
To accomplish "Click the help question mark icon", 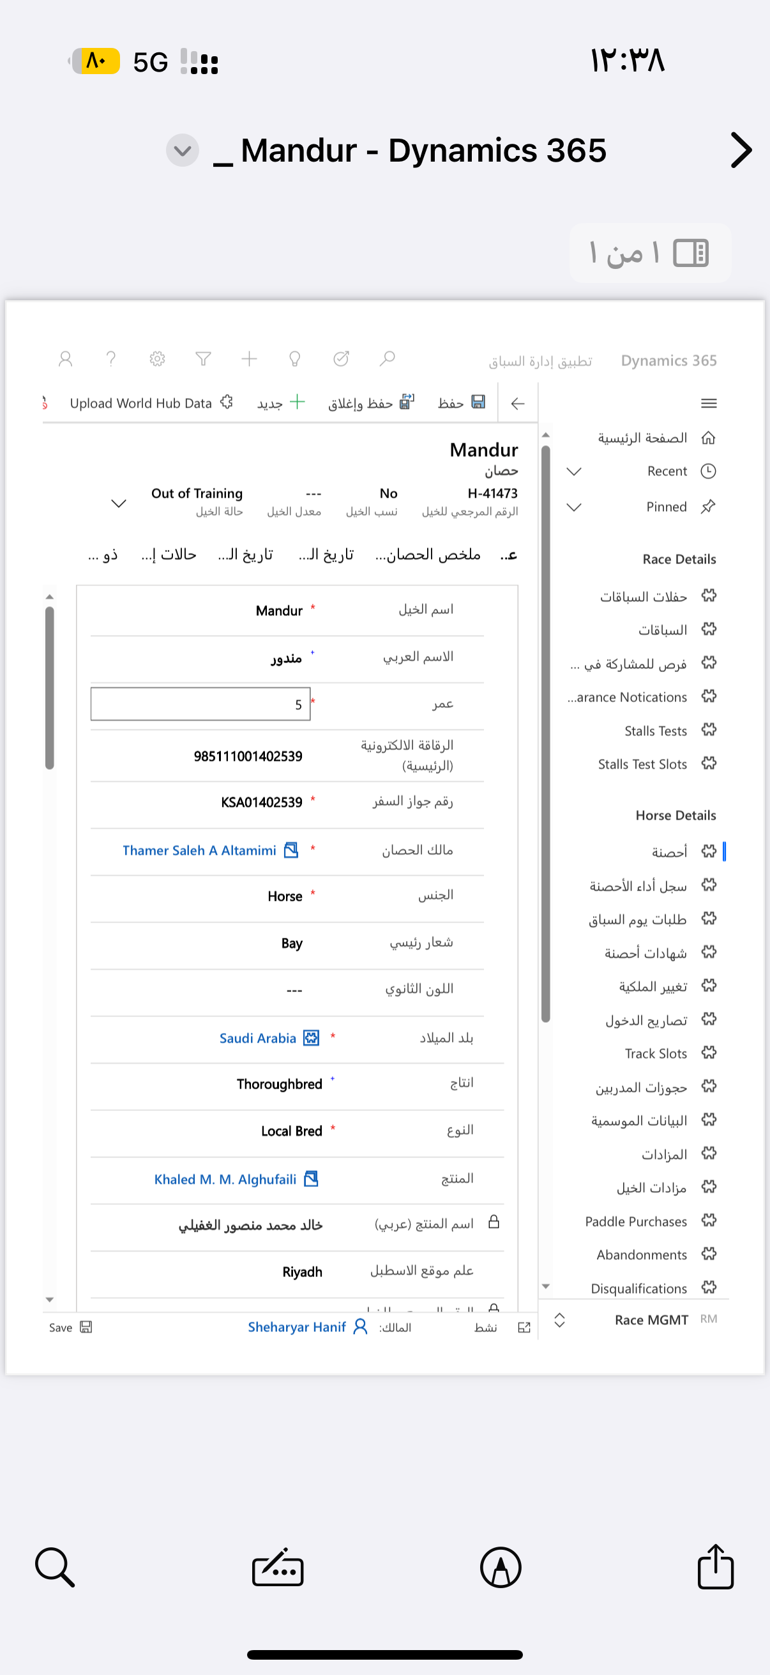I will pyautogui.click(x=111, y=359).
